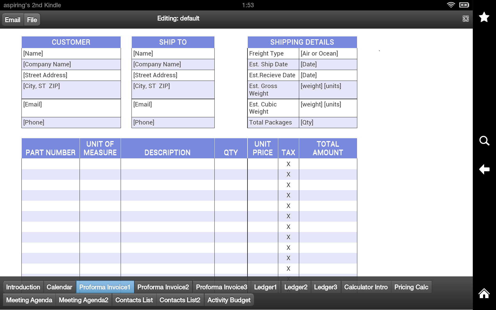Go back using the arrow icon
The image size is (496, 310).
coord(484,169)
